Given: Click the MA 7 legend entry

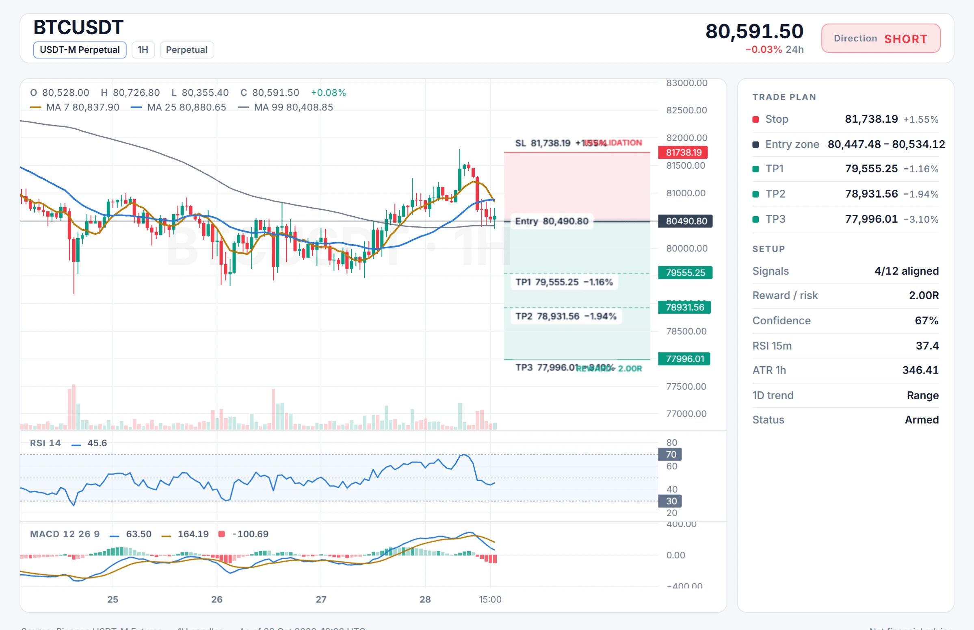Looking at the screenshot, I should (x=75, y=107).
